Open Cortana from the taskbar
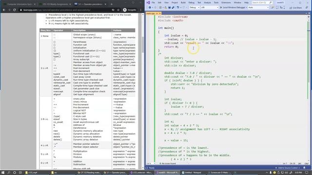This screenshot has height=175, width=312. coord(15,173)
